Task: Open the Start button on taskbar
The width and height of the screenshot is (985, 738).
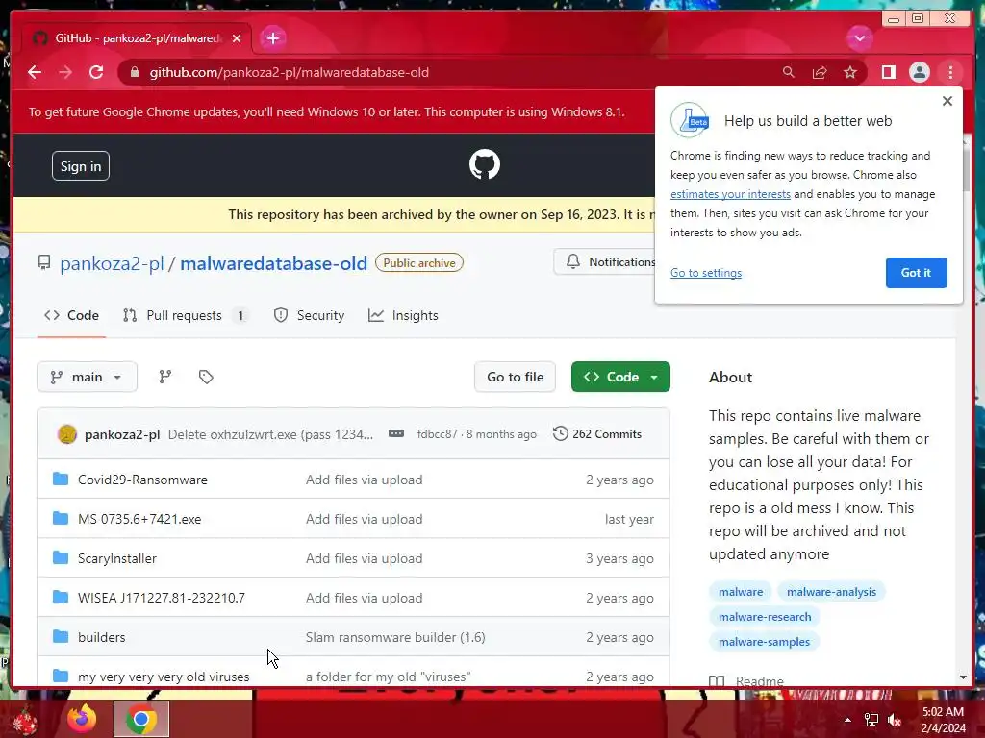Action: [x=24, y=720]
